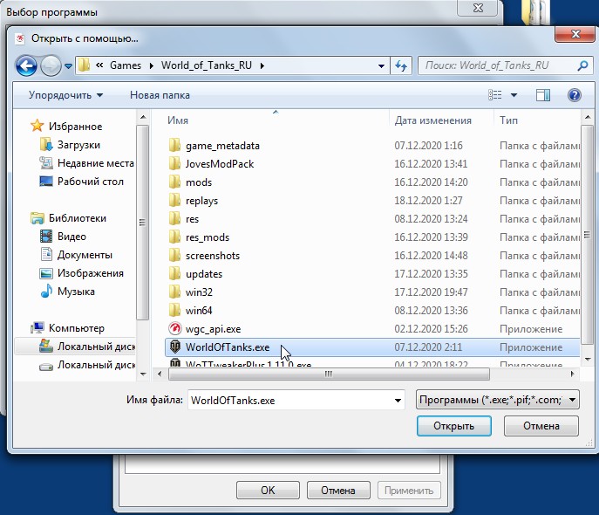Go to Рабочий стол in the sidebar

click(x=91, y=182)
